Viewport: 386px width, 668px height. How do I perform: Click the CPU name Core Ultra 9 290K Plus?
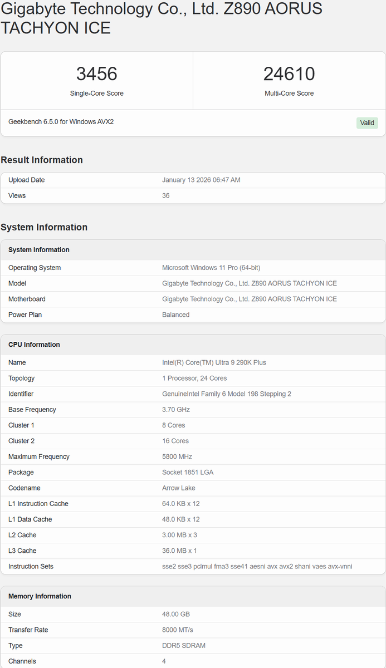tap(214, 362)
